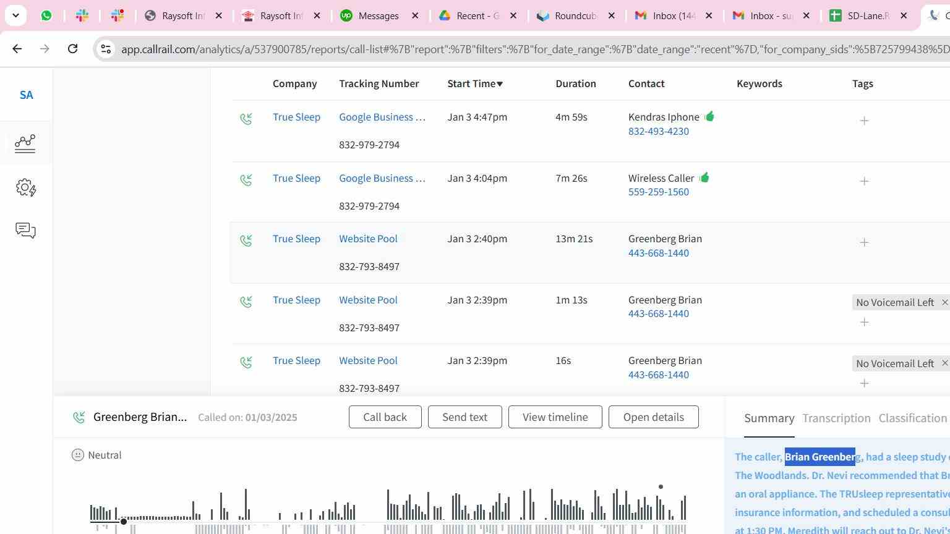Click the Send text button
Screen dimensions: 950x534
(464, 417)
